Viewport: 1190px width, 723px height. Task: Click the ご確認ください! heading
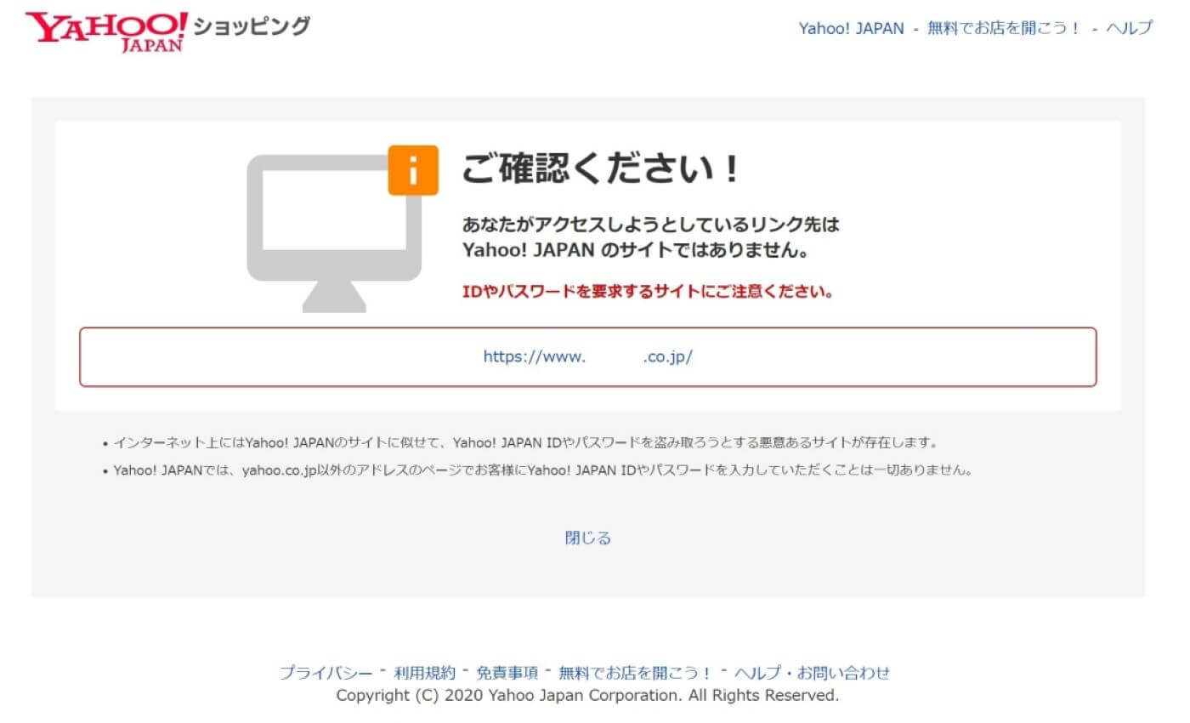coord(600,169)
